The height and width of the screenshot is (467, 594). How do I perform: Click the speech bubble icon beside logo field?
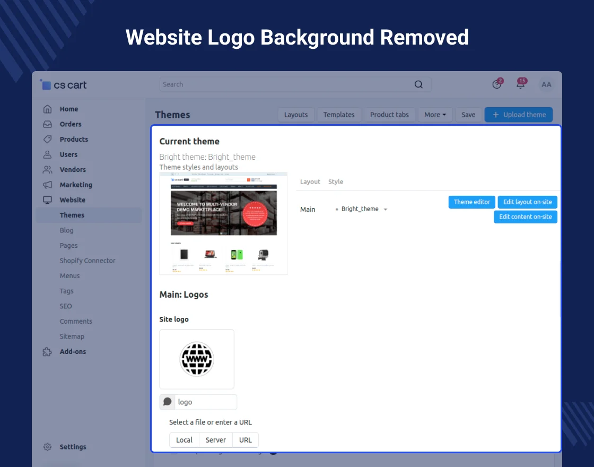168,402
